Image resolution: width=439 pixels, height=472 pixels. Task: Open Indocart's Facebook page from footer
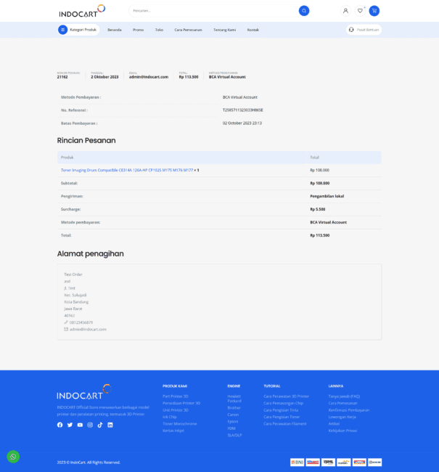click(x=60, y=425)
